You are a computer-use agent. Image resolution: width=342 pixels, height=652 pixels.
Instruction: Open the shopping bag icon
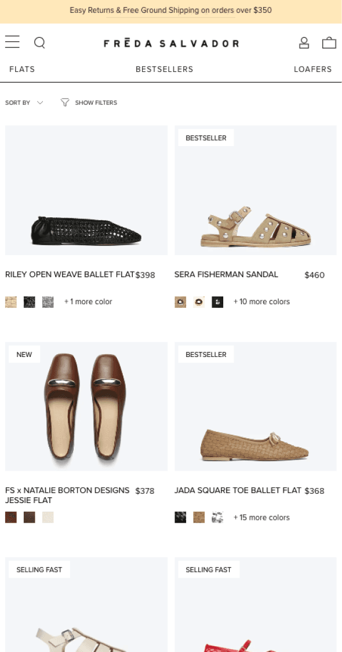pos(329,42)
